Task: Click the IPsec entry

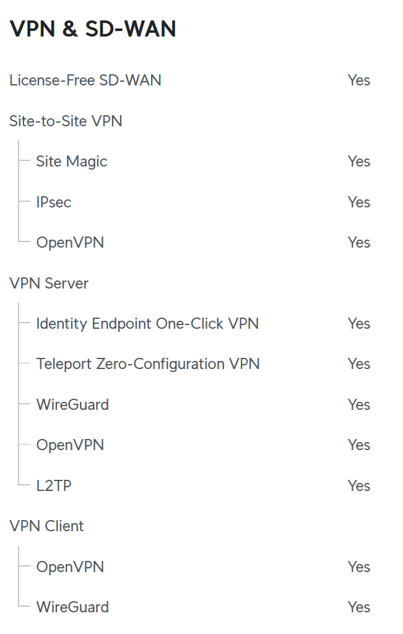Action: (54, 202)
